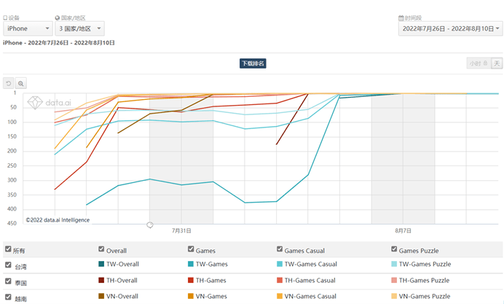504x304 pixels.
Task: Click the TH-Games red legend square
Action: click(191, 280)
